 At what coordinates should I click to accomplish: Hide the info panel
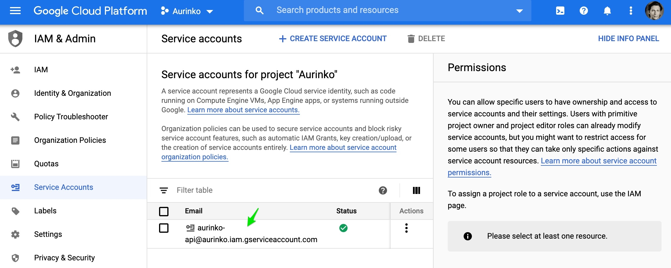(628, 38)
